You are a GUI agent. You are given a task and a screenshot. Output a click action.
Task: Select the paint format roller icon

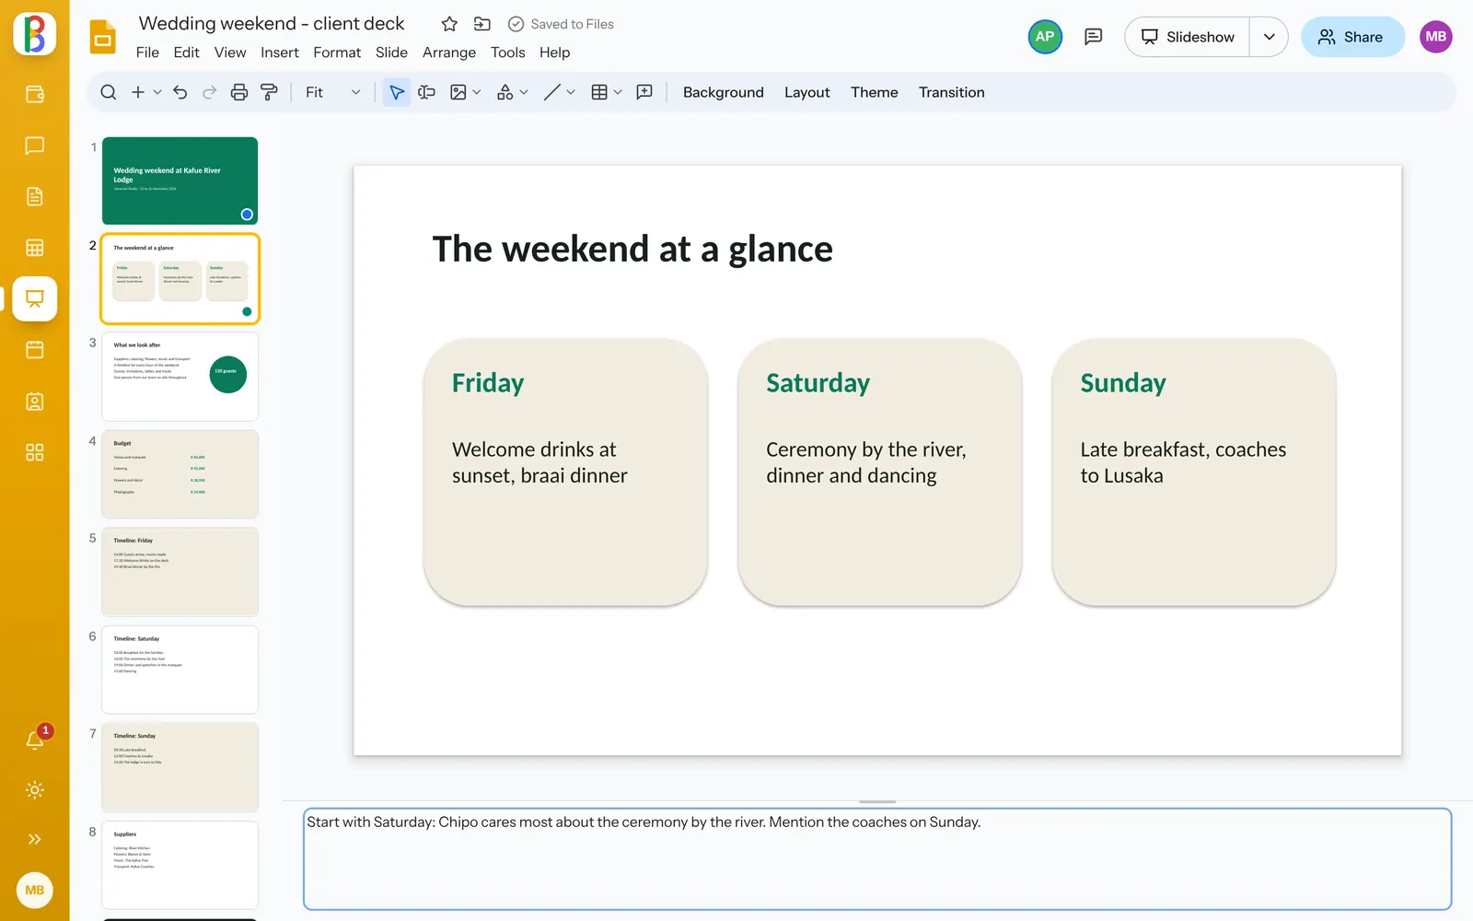[269, 92]
